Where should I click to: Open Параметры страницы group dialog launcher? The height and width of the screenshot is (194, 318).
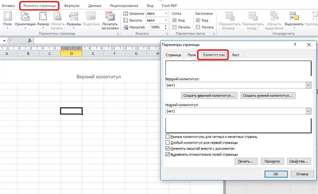pos(118,34)
